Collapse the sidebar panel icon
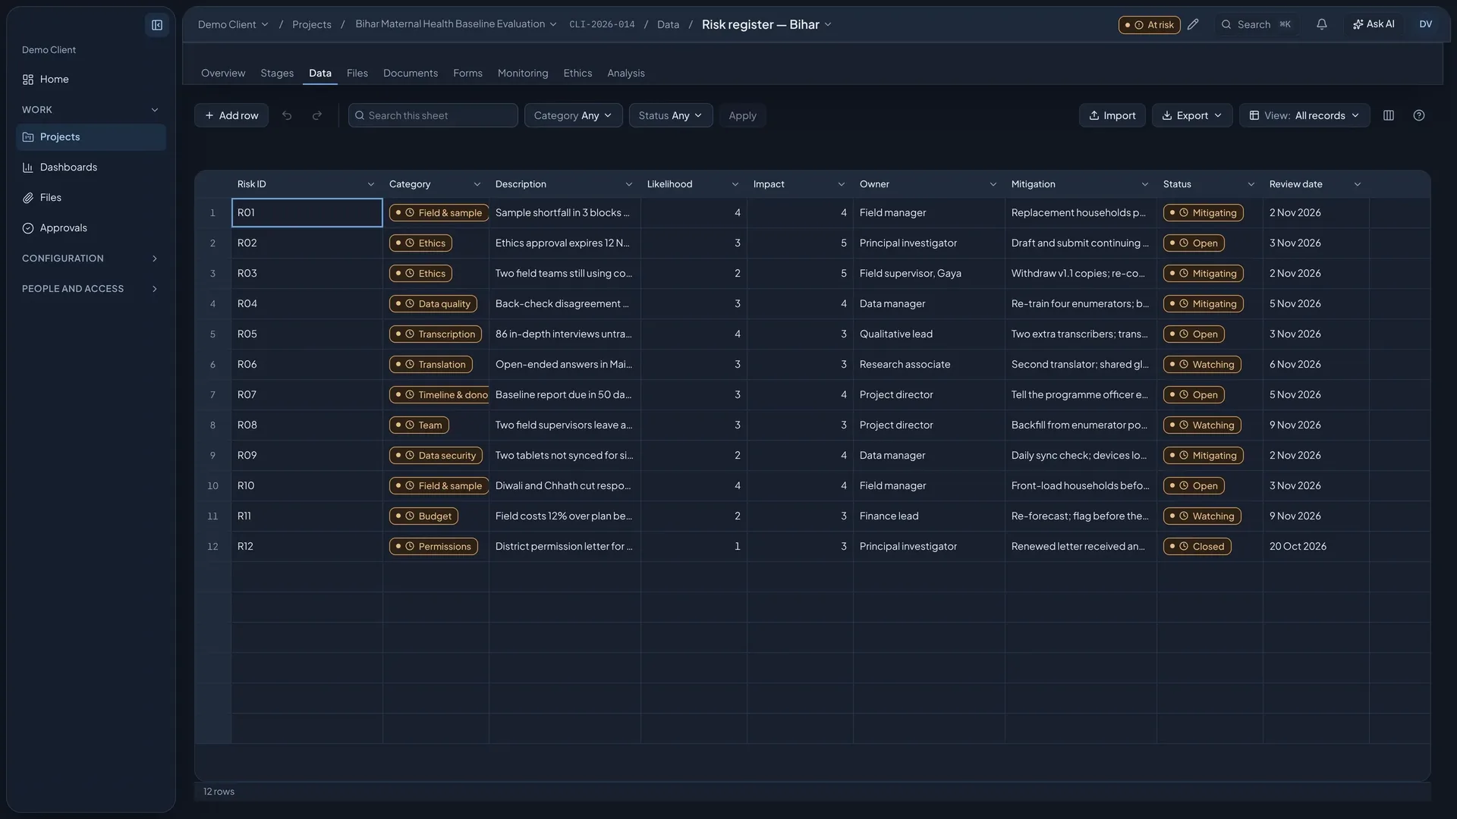 point(157,25)
